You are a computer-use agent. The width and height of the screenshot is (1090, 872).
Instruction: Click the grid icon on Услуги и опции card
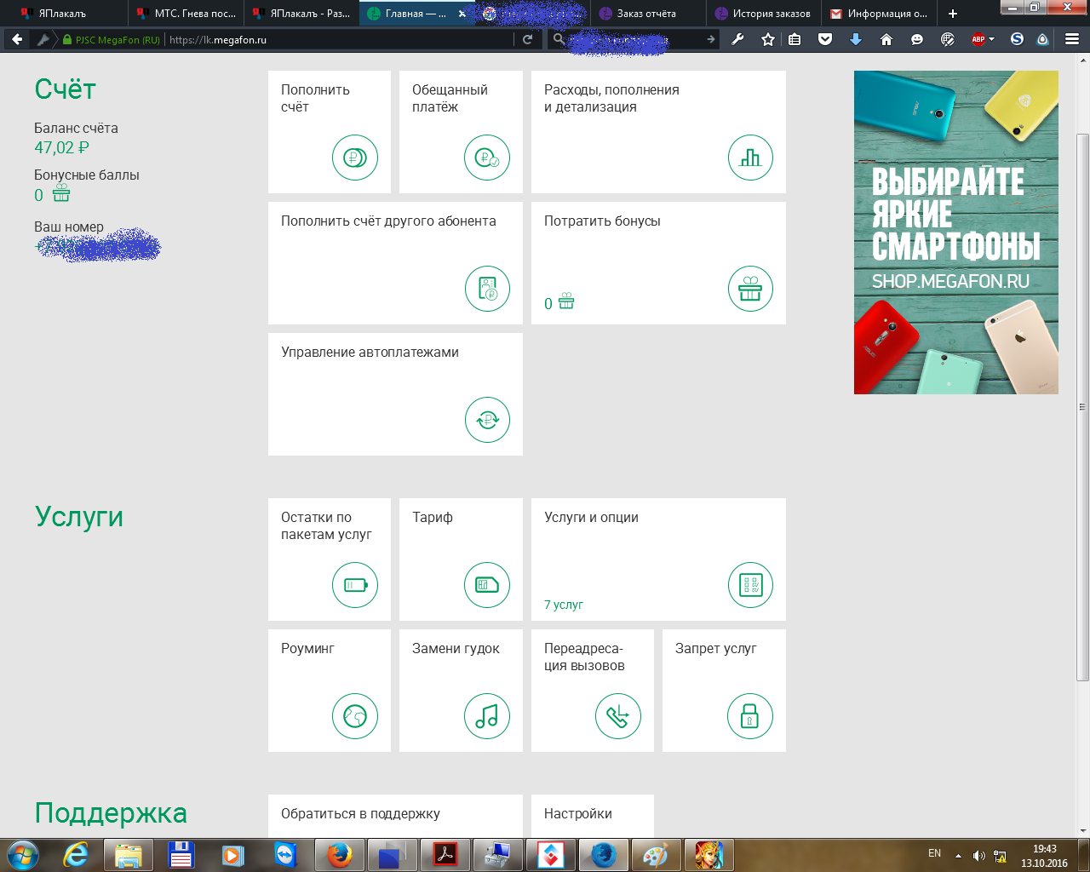coord(750,585)
